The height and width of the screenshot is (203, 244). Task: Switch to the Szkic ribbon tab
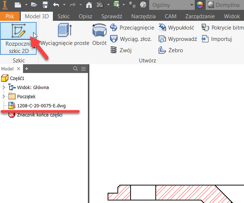63,16
